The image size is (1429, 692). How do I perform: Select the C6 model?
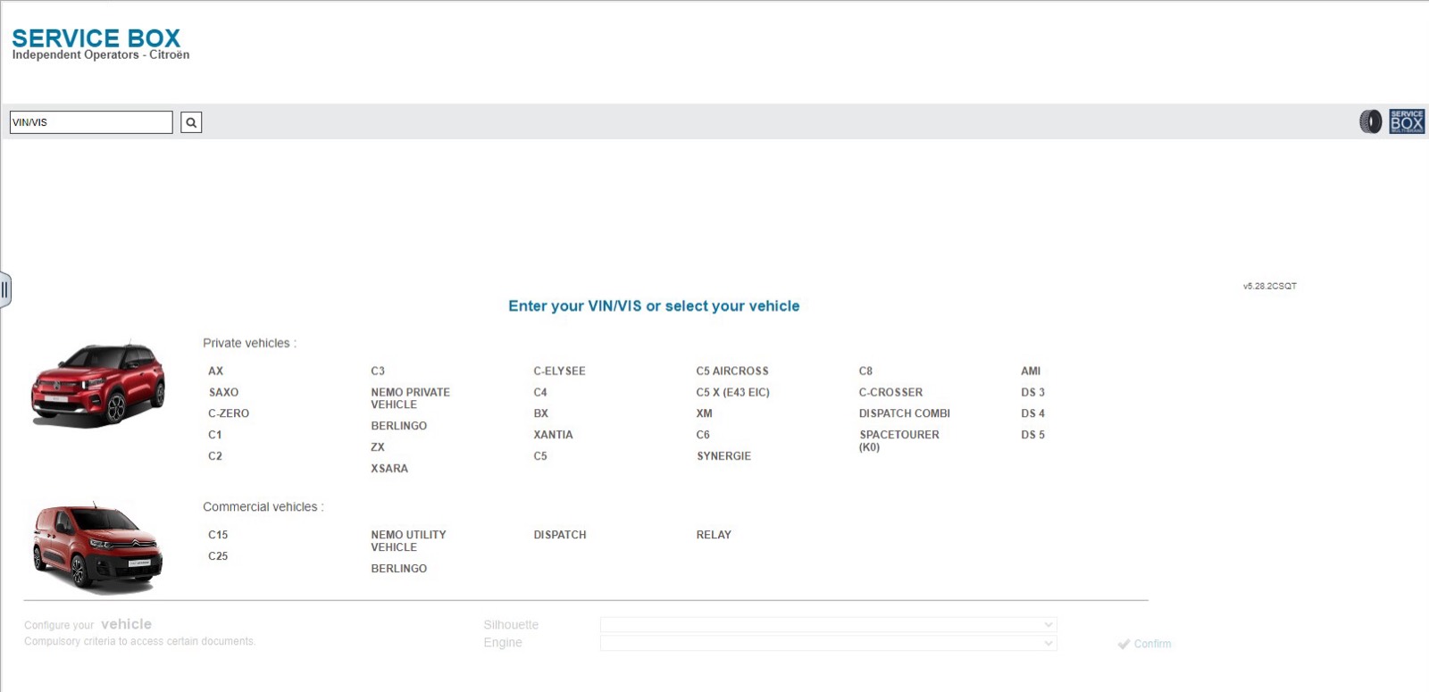tap(703, 435)
